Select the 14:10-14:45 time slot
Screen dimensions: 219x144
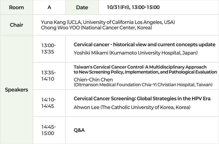(x=49, y=103)
